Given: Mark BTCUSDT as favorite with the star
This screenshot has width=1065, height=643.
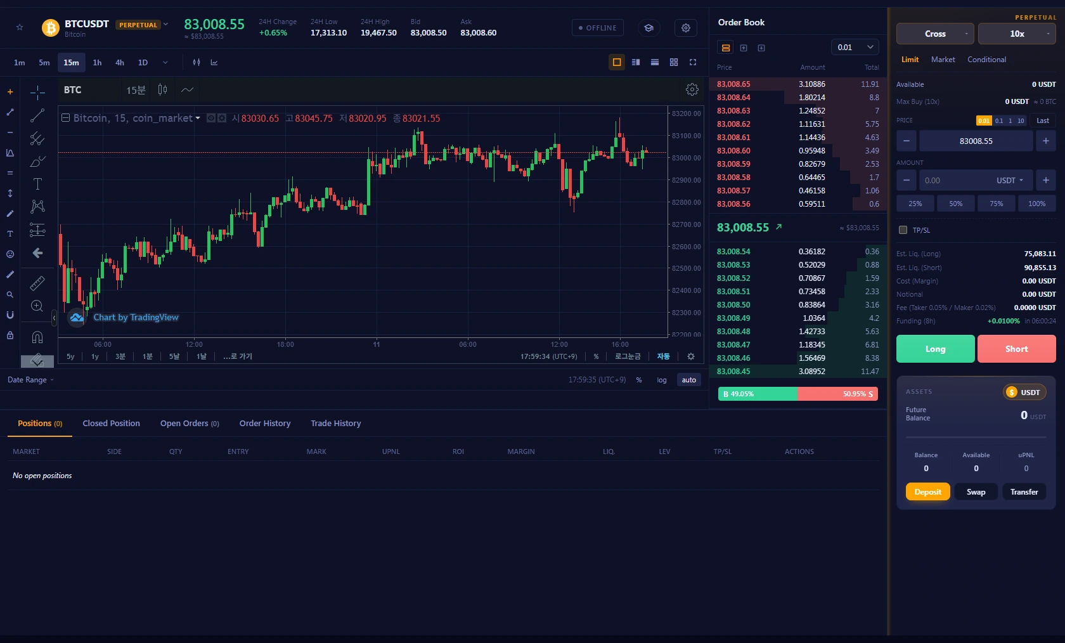Looking at the screenshot, I should (20, 27).
